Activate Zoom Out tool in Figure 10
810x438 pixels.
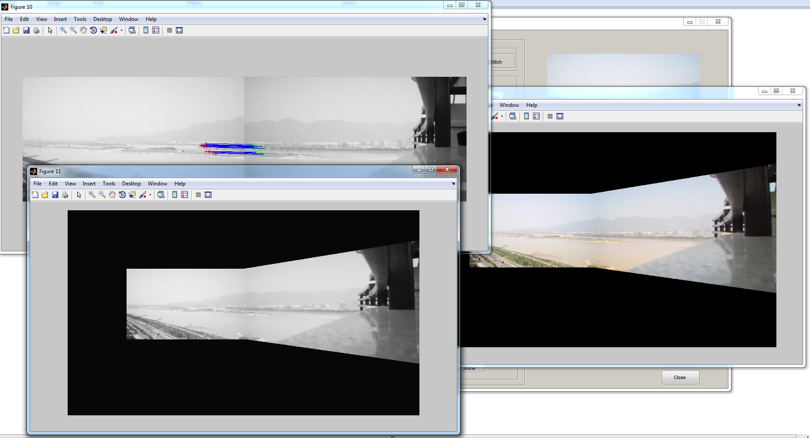[x=73, y=30]
